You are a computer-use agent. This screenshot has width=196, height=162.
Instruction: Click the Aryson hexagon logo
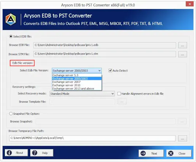pos(11,20)
